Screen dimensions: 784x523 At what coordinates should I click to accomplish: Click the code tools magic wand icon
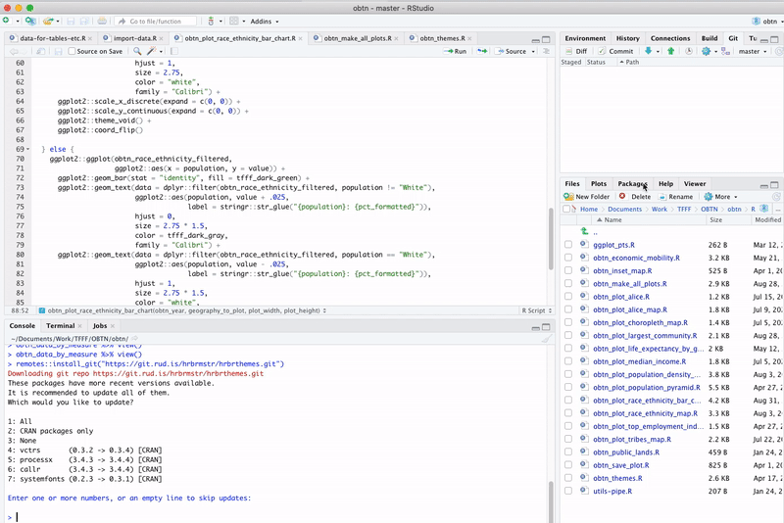[152, 51]
